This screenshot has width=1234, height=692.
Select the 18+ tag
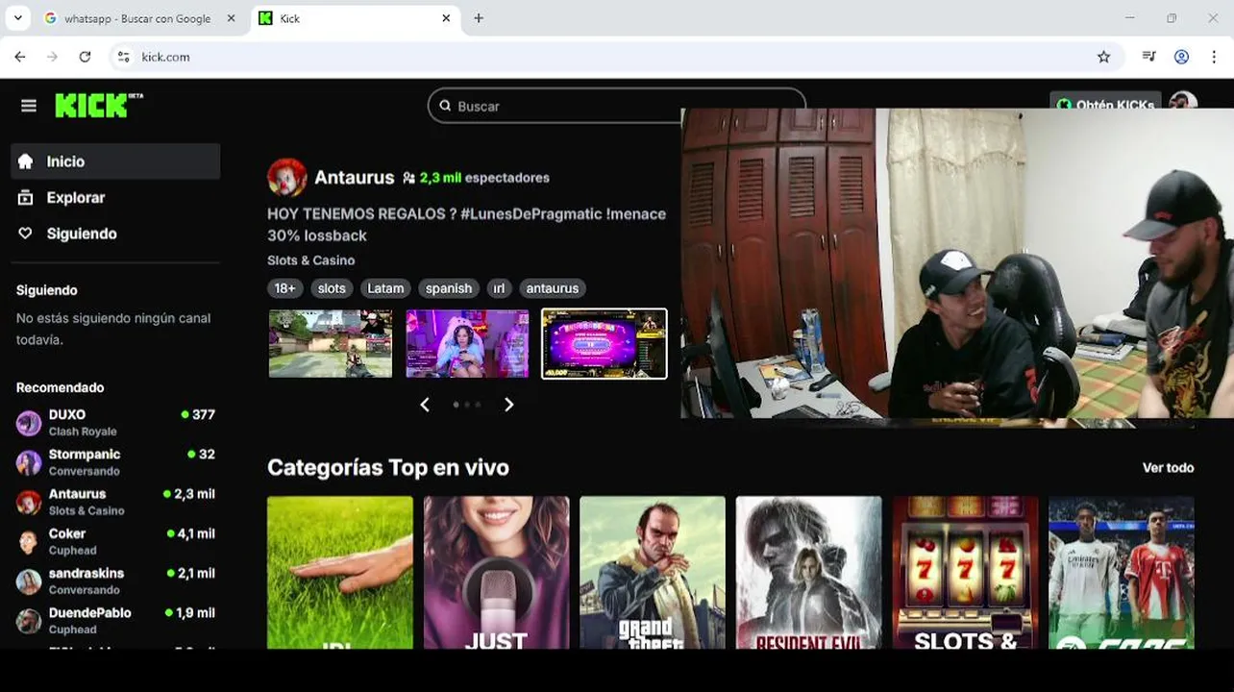click(284, 288)
